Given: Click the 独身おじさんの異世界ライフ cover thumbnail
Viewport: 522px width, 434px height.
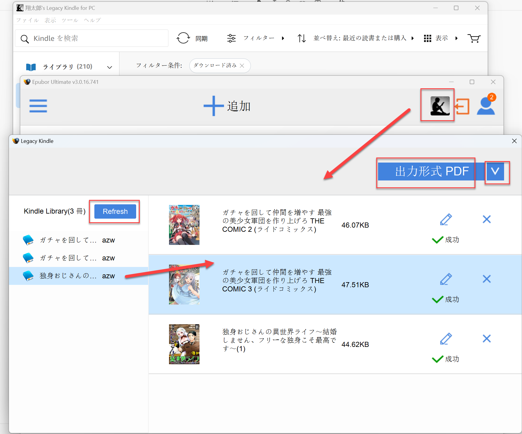Looking at the screenshot, I should (x=184, y=344).
